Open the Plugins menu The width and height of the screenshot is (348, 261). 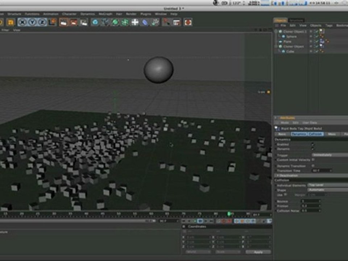pos(146,14)
